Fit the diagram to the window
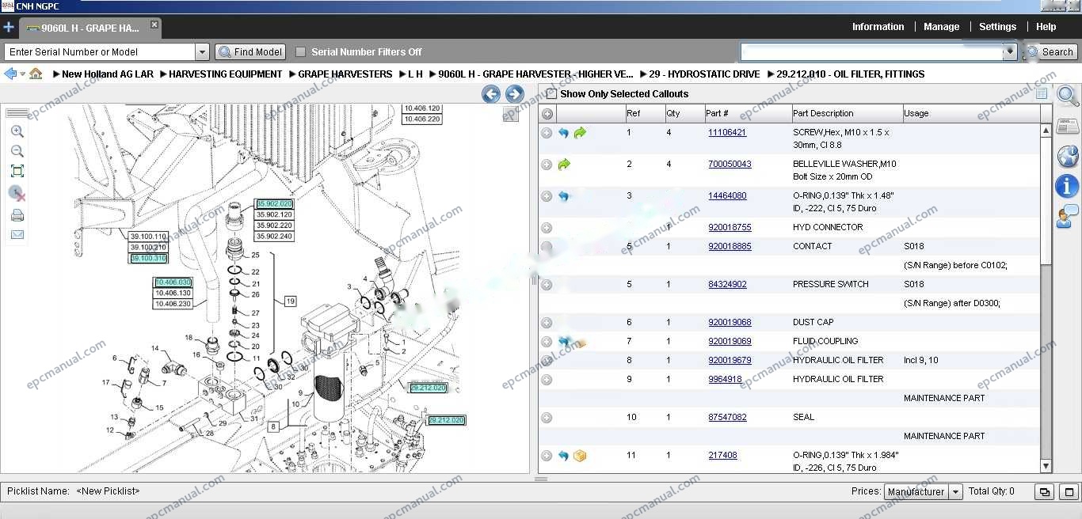Screen dimensions: 1082x519 [x=17, y=171]
